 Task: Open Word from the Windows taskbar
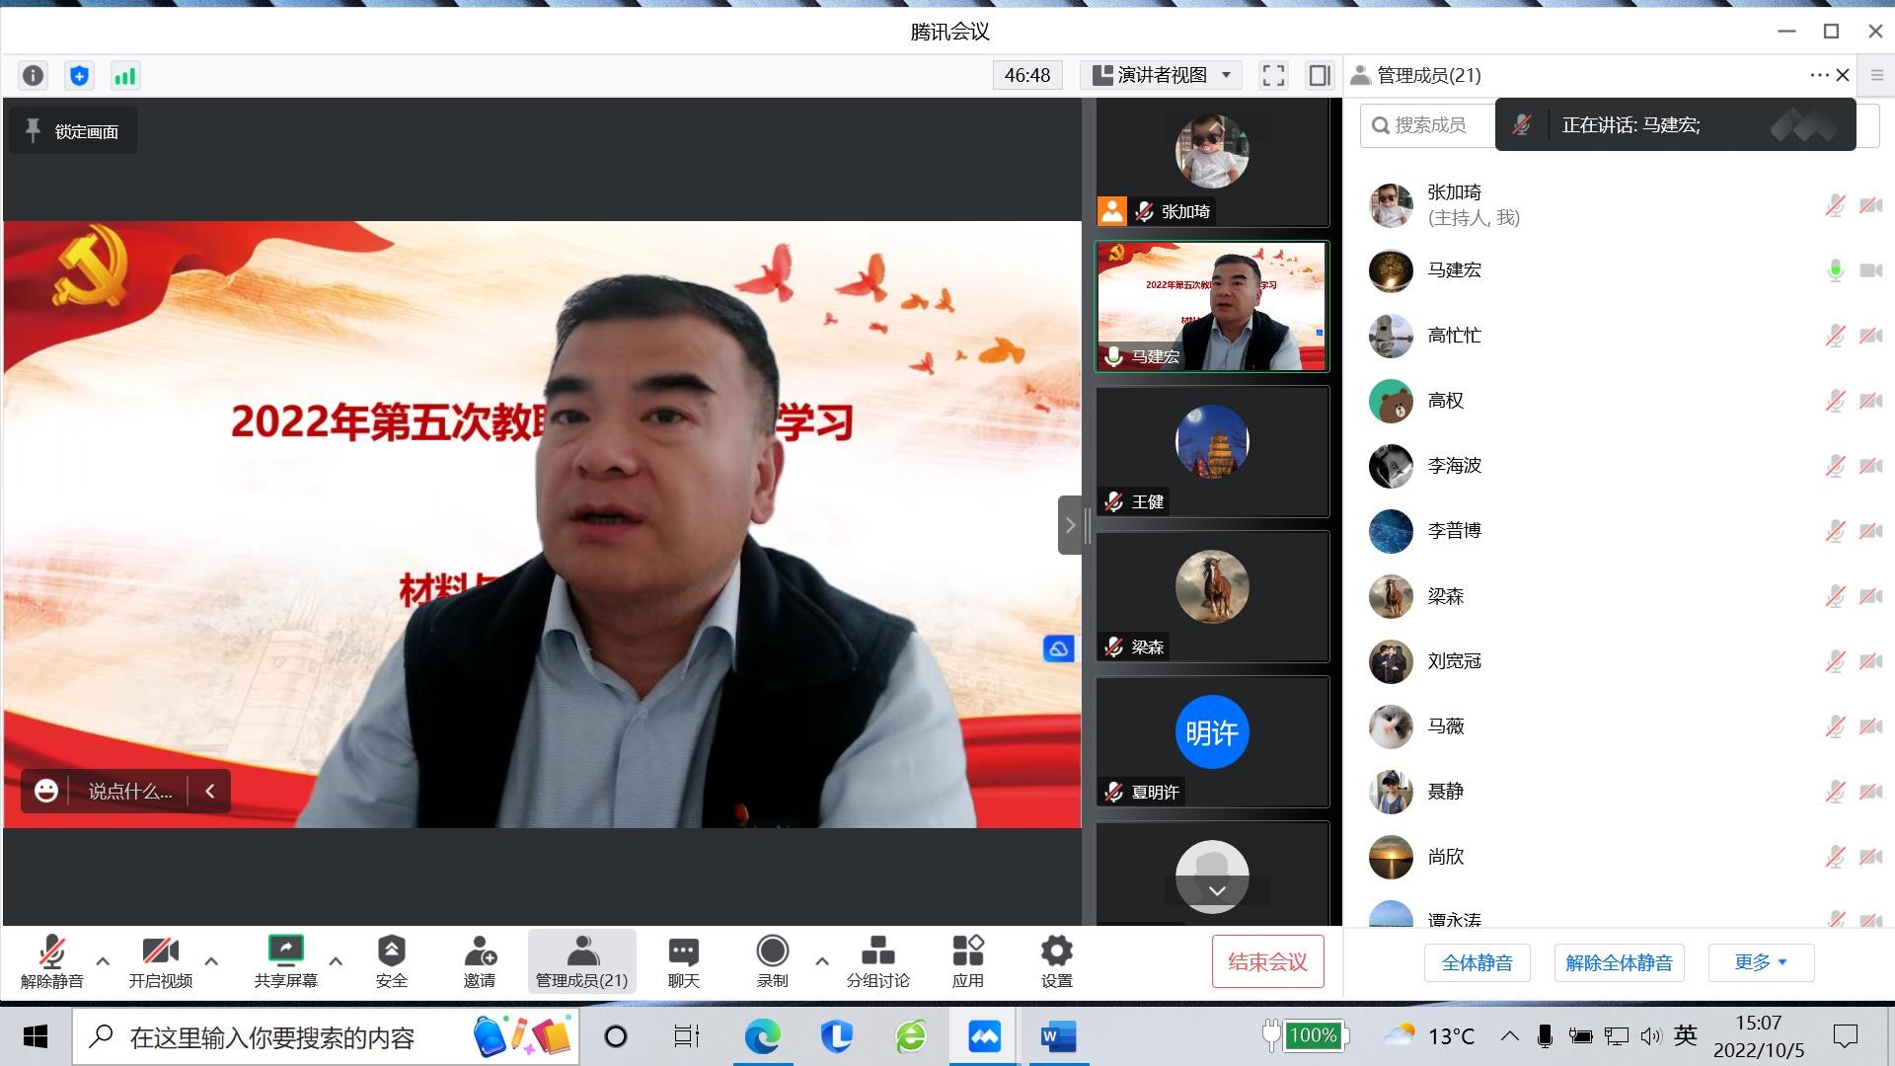click(x=1058, y=1036)
